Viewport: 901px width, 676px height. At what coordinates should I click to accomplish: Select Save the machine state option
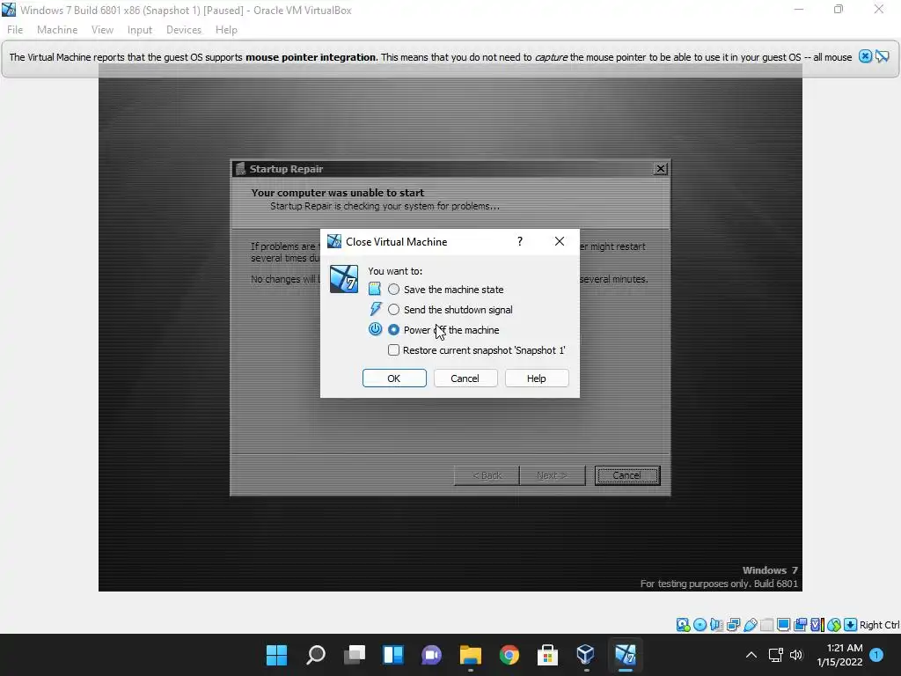pyautogui.click(x=446, y=289)
